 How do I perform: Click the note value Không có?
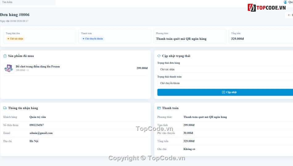pos(189,149)
